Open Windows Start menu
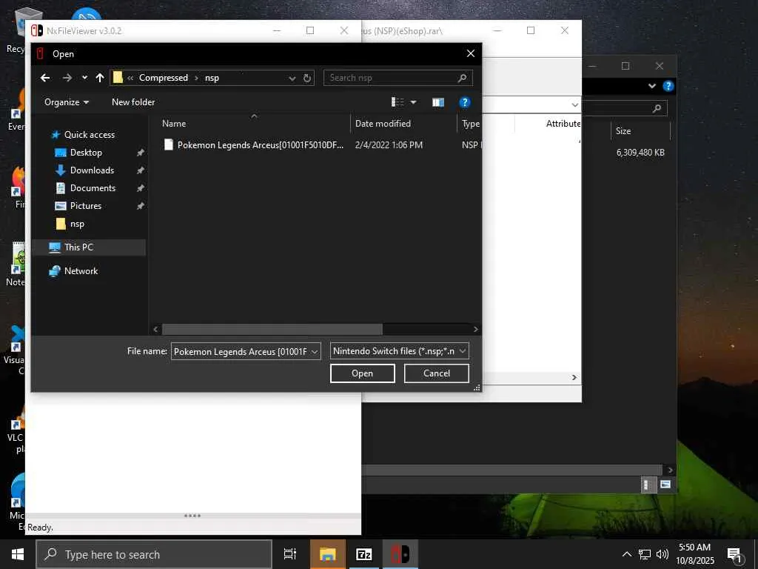Image resolution: width=758 pixels, height=569 pixels. 18,554
